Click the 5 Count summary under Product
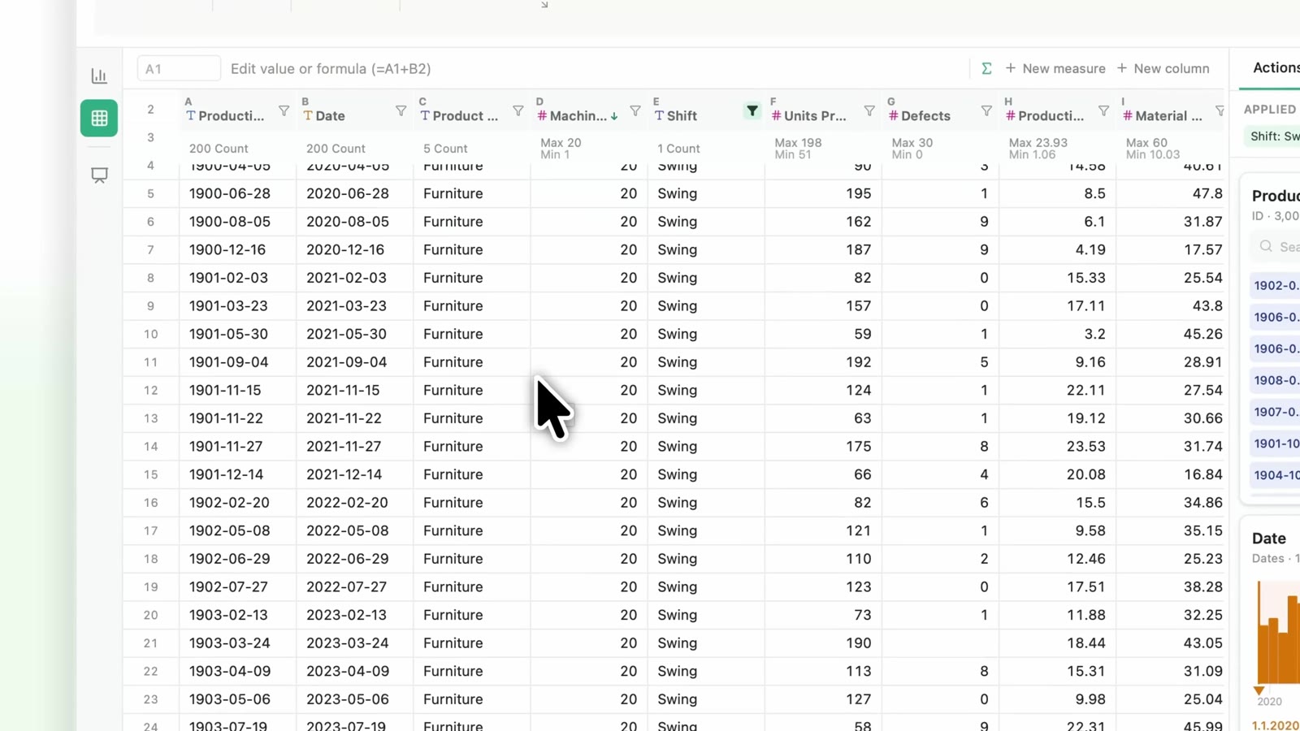Image resolution: width=1300 pixels, height=731 pixels. [445, 149]
